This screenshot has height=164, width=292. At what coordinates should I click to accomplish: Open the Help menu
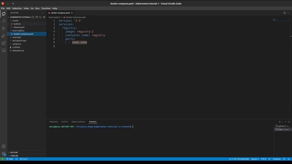[55, 8]
